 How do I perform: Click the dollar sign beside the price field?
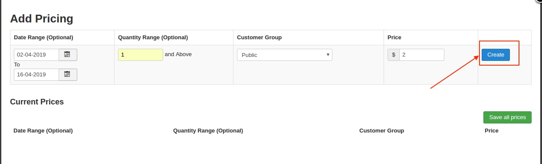pos(393,55)
